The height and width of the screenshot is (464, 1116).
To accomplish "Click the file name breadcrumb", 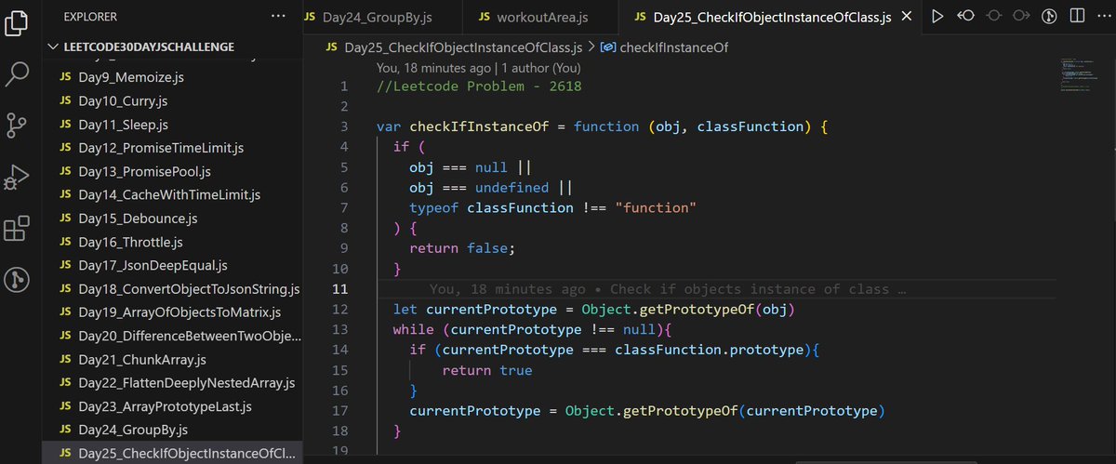I will pos(463,46).
